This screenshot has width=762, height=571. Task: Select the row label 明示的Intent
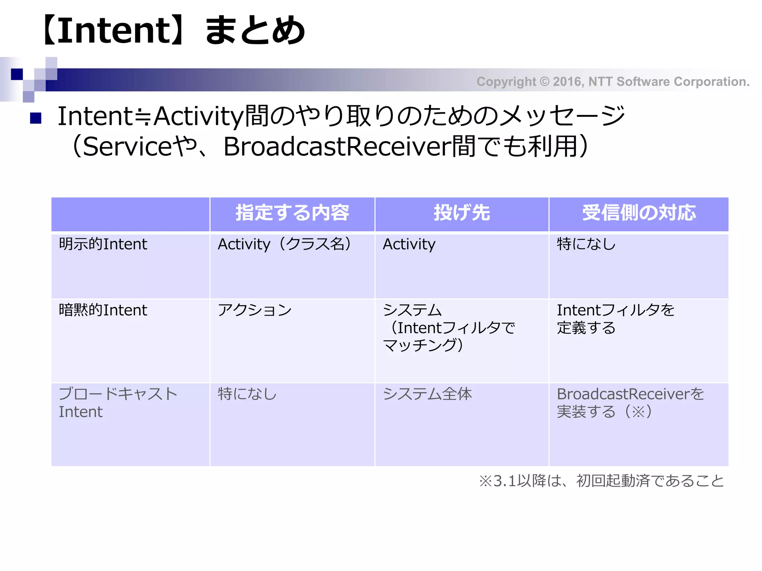pyautogui.click(x=103, y=244)
